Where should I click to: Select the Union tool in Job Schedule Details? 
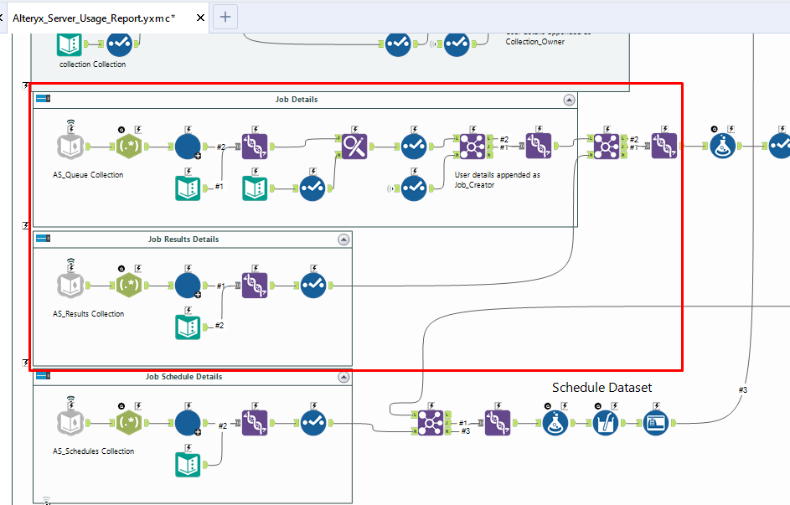point(255,422)
